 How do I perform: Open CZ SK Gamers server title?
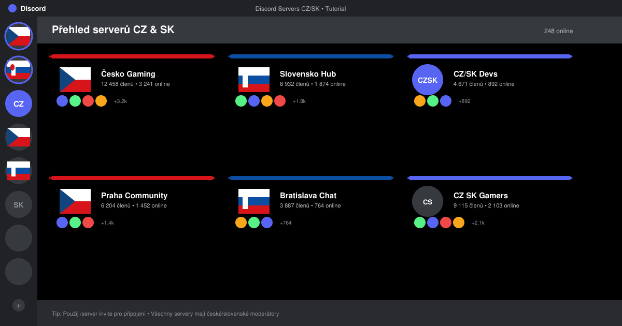[480, 196]
